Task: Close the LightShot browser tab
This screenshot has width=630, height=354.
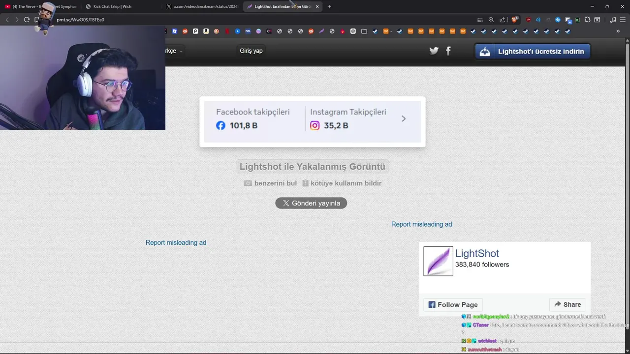Action: point(317,6)
